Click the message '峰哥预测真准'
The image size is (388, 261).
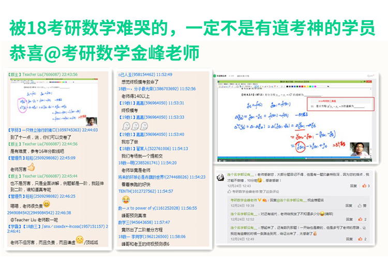tap(134, 216)
